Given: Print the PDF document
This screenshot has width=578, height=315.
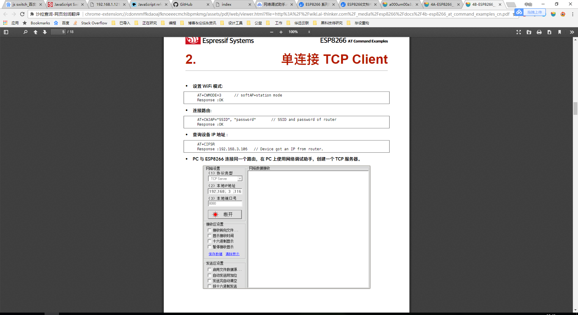Looking at the screenshot, I should point(539,32).
